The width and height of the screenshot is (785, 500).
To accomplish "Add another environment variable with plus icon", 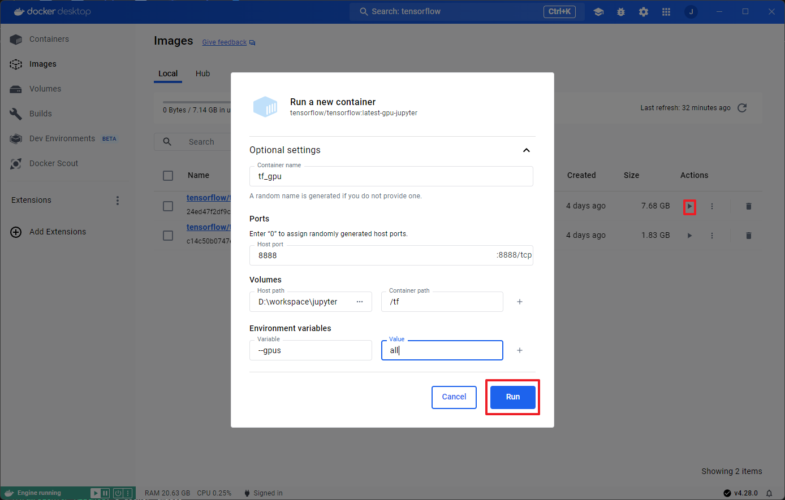I will pyautogui.click(x=520, y=350).
